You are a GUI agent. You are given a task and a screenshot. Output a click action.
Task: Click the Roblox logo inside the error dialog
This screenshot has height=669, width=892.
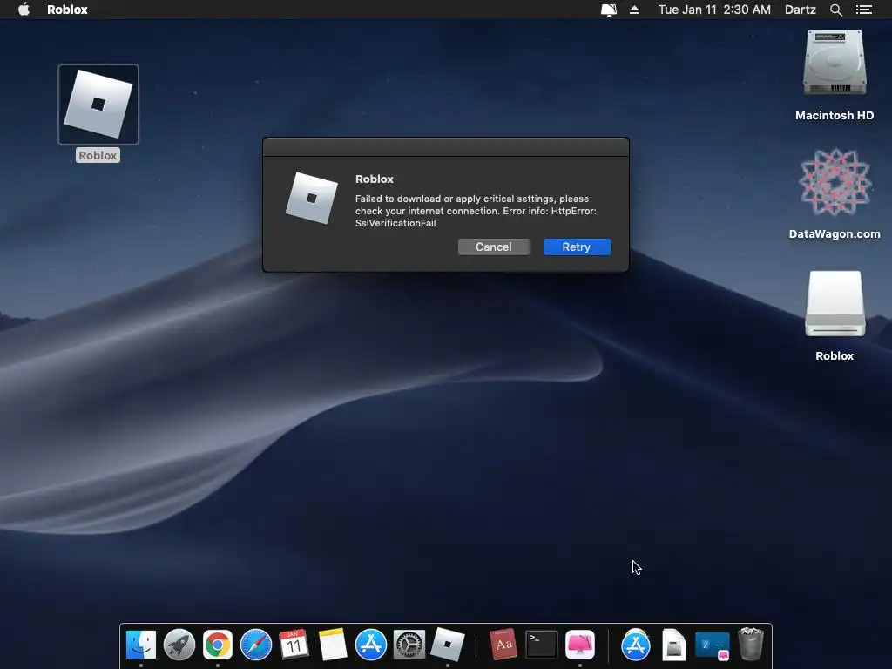[x=311, y=198]
